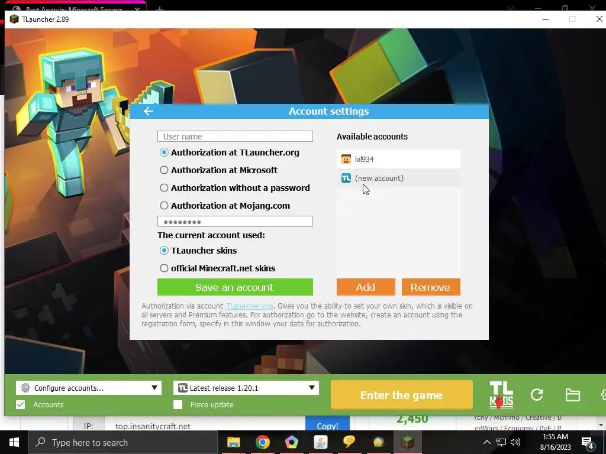Click the network tray icon
Screen dimensions: 606x454
(x=501, y=442)
